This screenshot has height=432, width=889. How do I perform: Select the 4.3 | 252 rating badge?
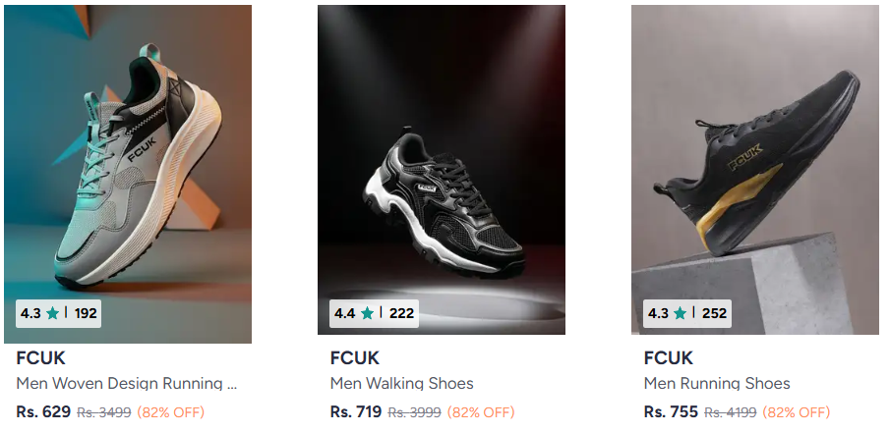coord(687,313)
